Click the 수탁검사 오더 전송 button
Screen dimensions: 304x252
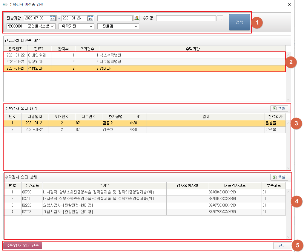click(23, 245)
